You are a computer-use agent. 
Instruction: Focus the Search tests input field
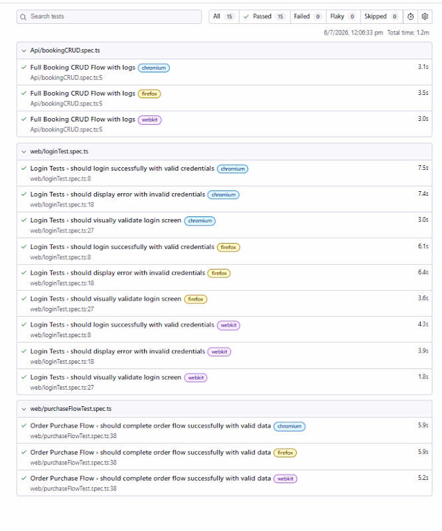(109, 17)
